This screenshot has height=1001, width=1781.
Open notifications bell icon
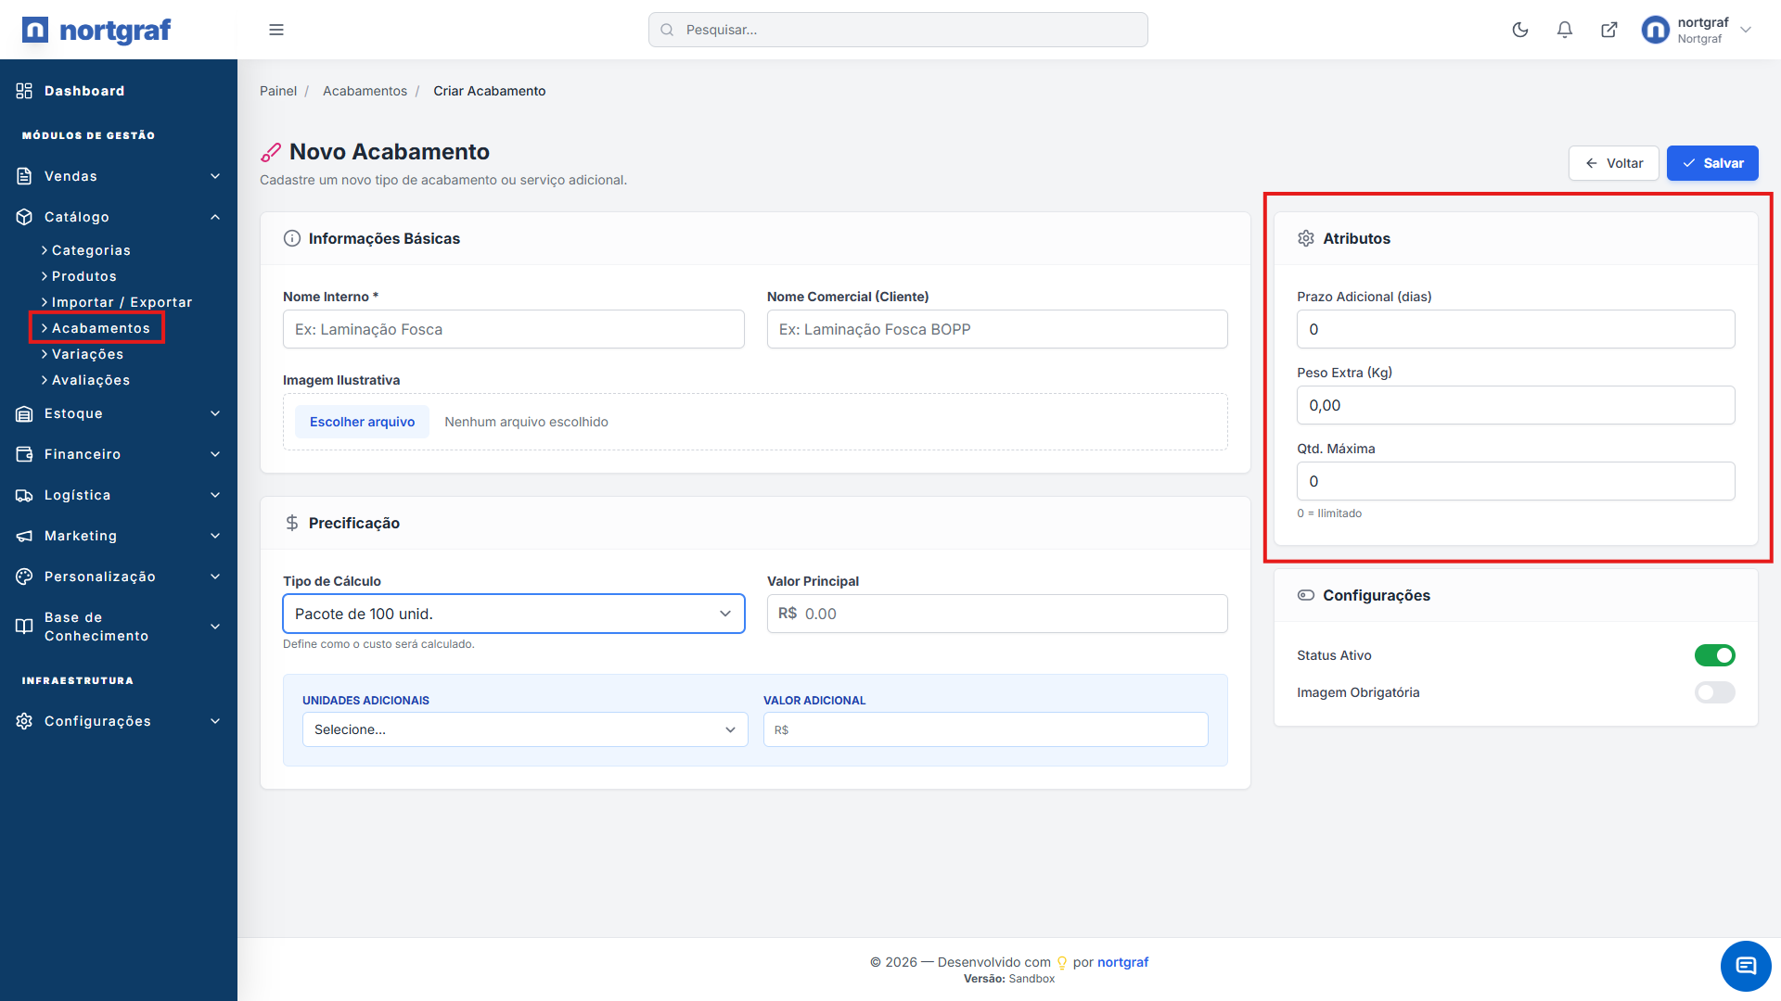pos(1564,30)
